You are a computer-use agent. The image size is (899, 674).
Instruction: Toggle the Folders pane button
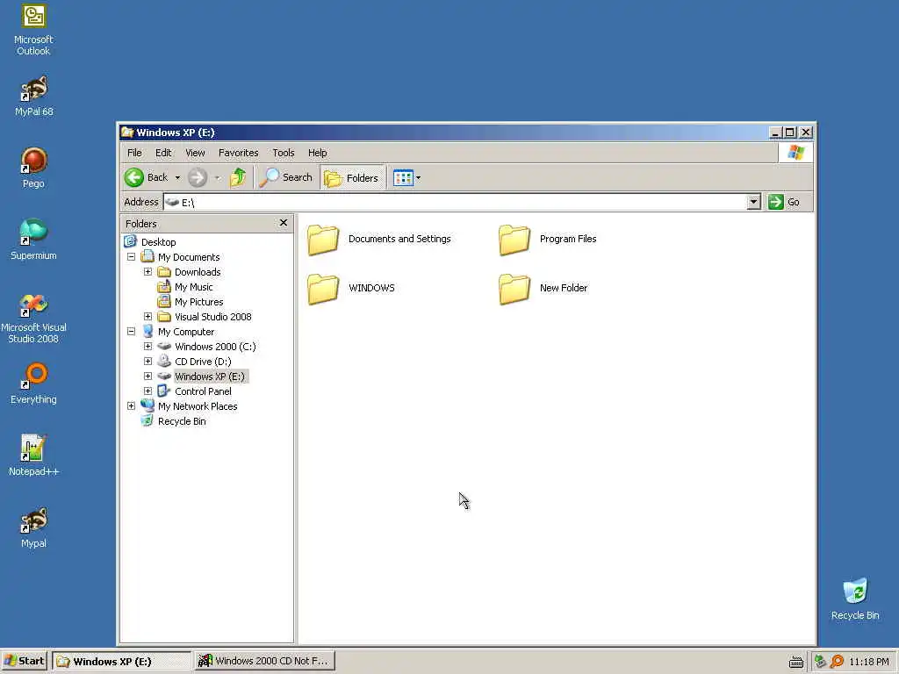(x=351, y=177)
